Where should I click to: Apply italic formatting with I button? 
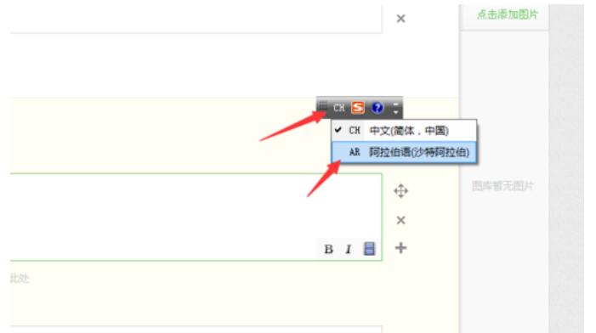click(349, 249)
